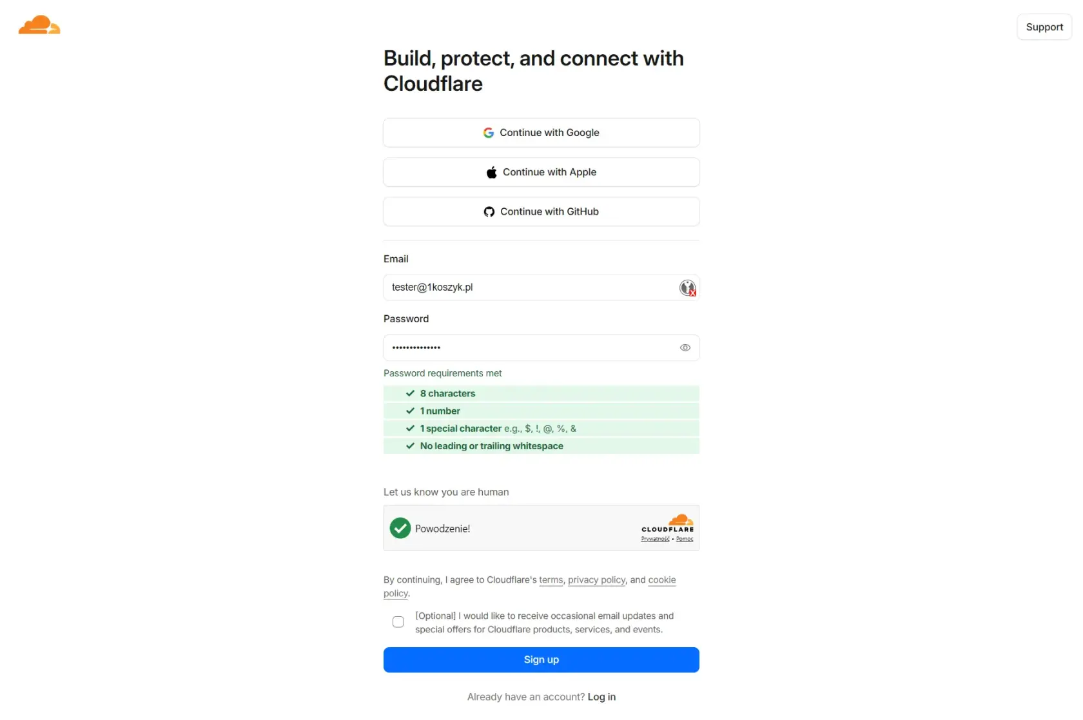Screen dimensions: 1083x720
Task: Open the privacy policy link
Action: (596, 580)
